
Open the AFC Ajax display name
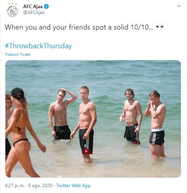(33, 6)
